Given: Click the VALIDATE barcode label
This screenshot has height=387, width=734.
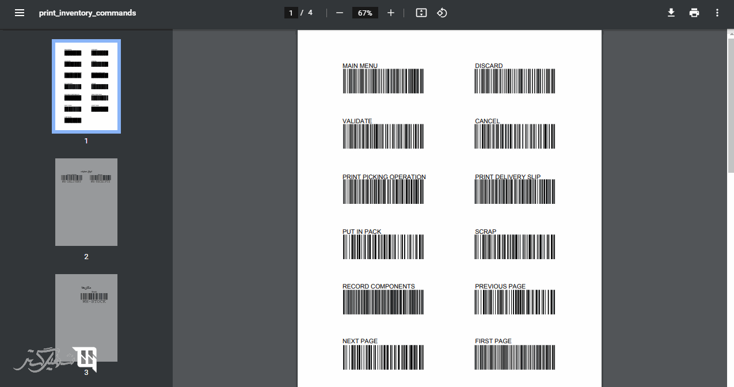Looking at the screenshot, I should 357,121.
